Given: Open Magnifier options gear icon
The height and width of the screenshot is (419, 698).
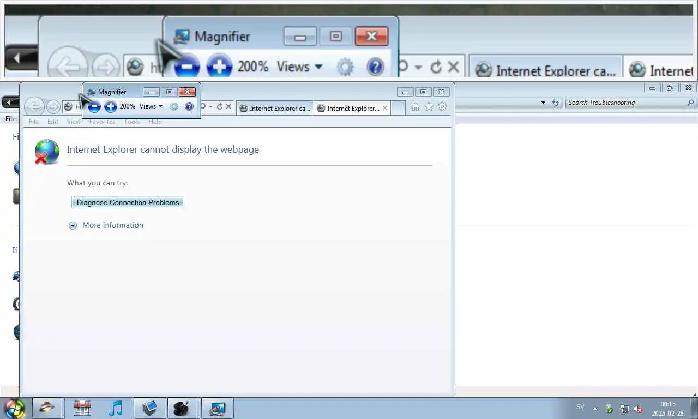Looking at the screenshot, I should tap(174, 107).
